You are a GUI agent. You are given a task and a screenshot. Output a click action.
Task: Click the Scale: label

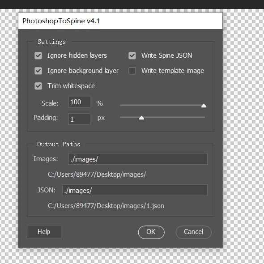[x=50, y=103]
